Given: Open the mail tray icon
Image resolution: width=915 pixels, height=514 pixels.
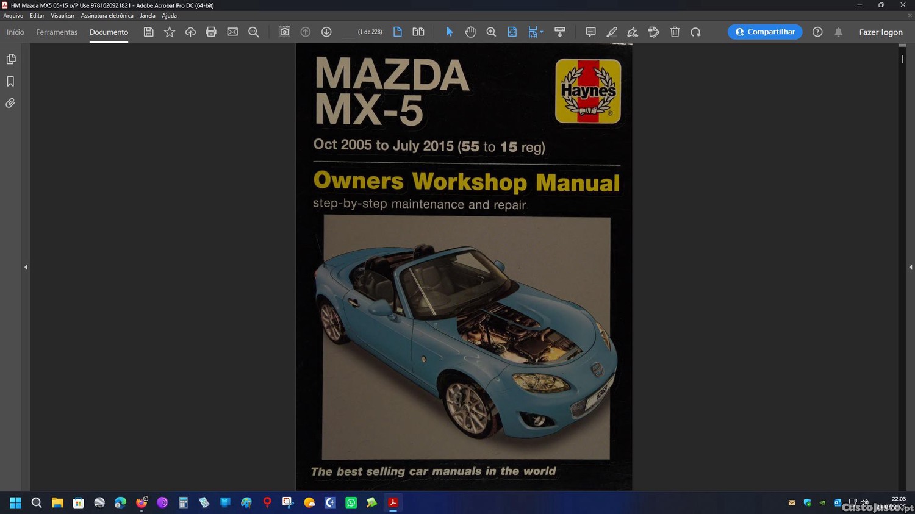Looking at the screenshot, I should click(x=792, y=502).
